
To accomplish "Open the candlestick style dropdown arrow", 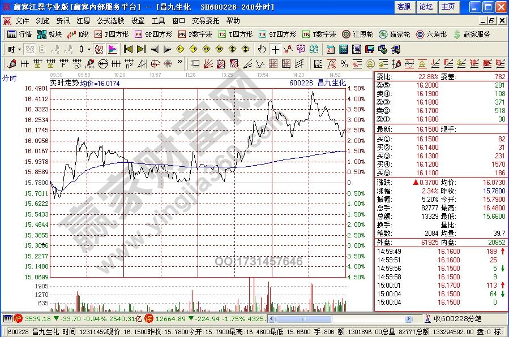I will point(89,49).
